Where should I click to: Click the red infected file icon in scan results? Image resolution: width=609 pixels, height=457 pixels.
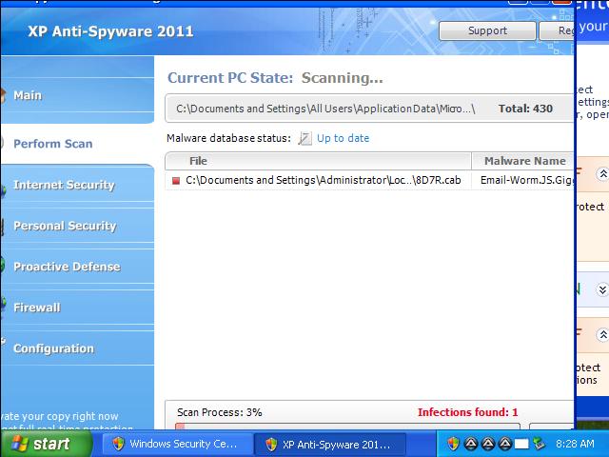[176, 180]
